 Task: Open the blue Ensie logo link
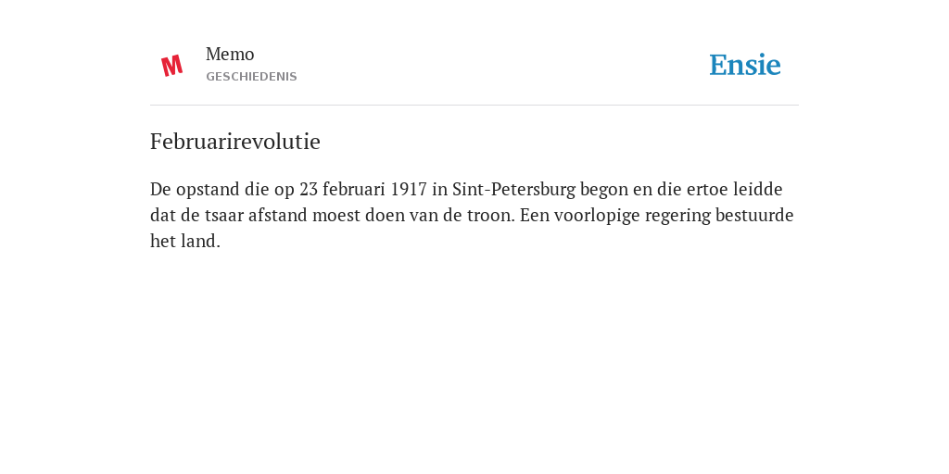coord(745,65)
